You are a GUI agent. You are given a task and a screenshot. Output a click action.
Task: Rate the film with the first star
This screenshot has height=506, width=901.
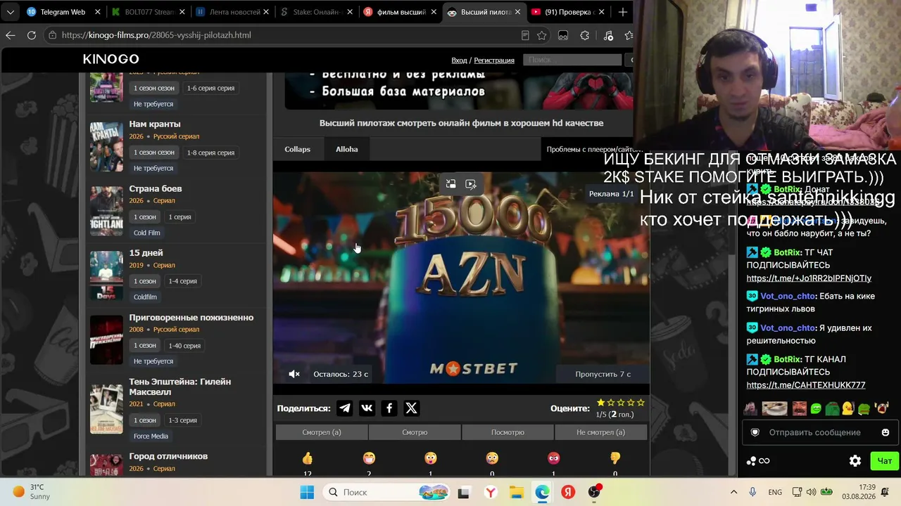(x=601, y=403)
